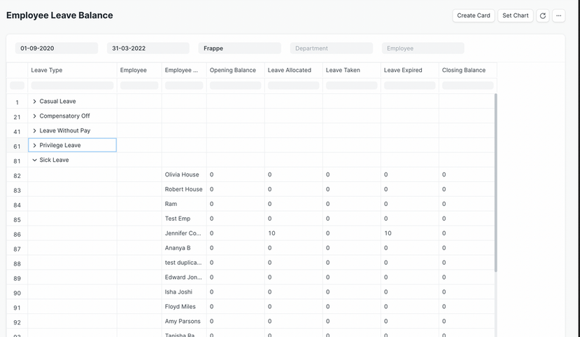Open the three-dots more options menu
Image resolution: width=580 pixels, height=337 pixels.
point(558,15)
